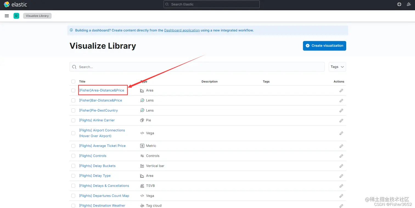415x208 pixels.
Task: Check the [Fisher]Area-Distance&Price row checkbox
Action: click(x=73, y=90)
